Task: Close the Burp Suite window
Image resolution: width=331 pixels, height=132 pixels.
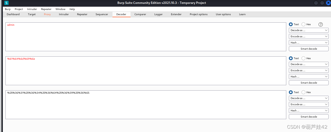Action: tap(328, 3)
